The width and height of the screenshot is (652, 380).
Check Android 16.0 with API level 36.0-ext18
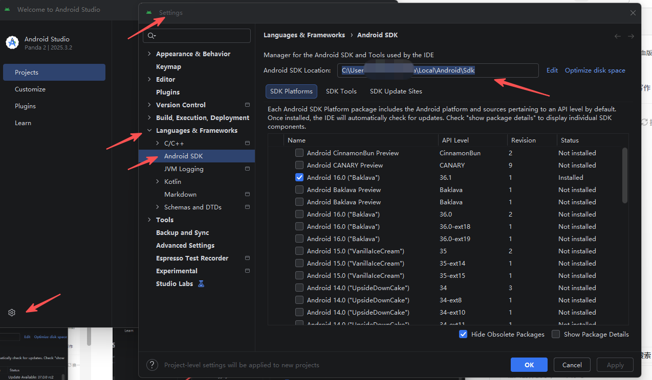pyautogui.click(x=299, y=226)
